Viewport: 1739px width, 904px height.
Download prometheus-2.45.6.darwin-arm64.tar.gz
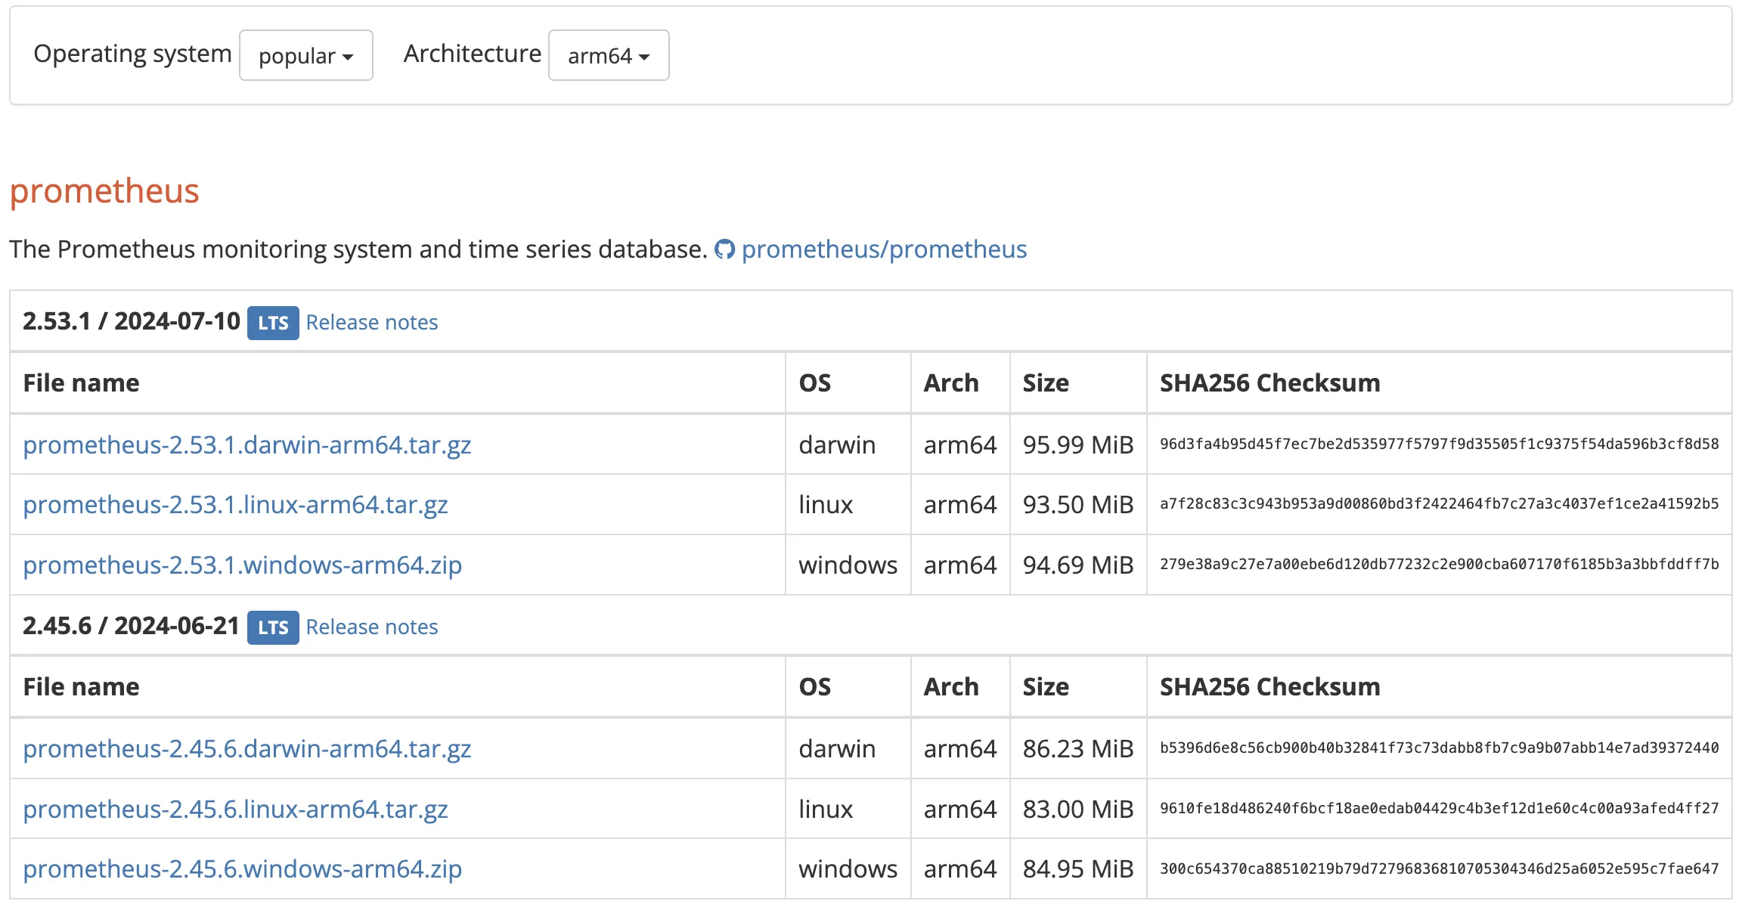247,749
